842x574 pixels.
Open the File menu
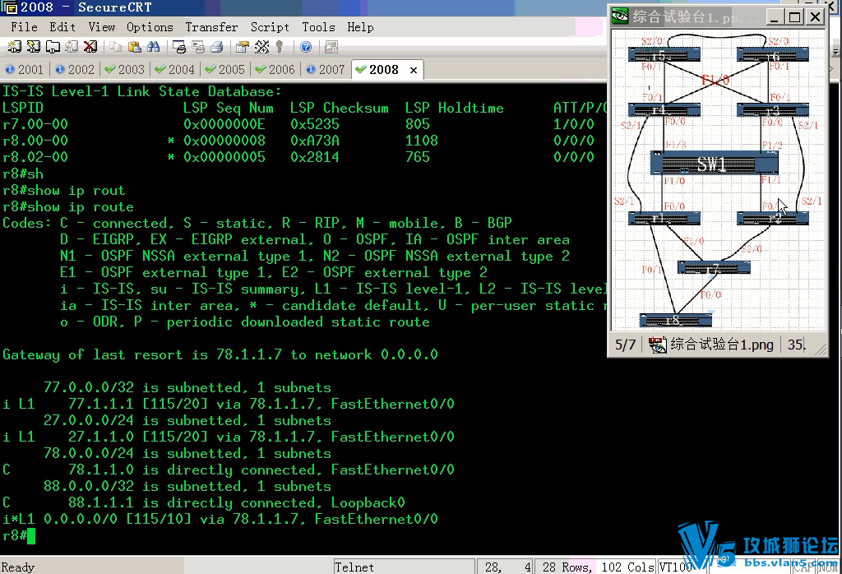[24, 27]
